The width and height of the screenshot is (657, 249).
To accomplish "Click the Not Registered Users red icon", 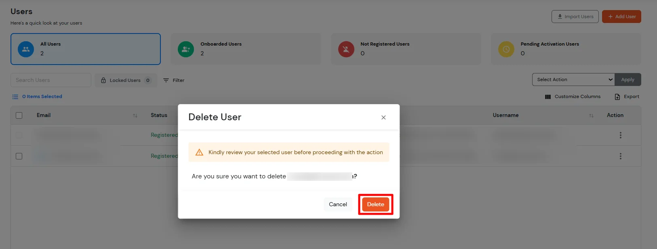I will 346,49.
